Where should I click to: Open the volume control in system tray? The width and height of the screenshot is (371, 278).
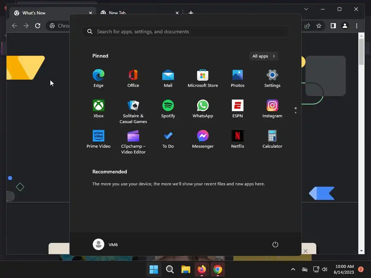(x=325, y=269)
